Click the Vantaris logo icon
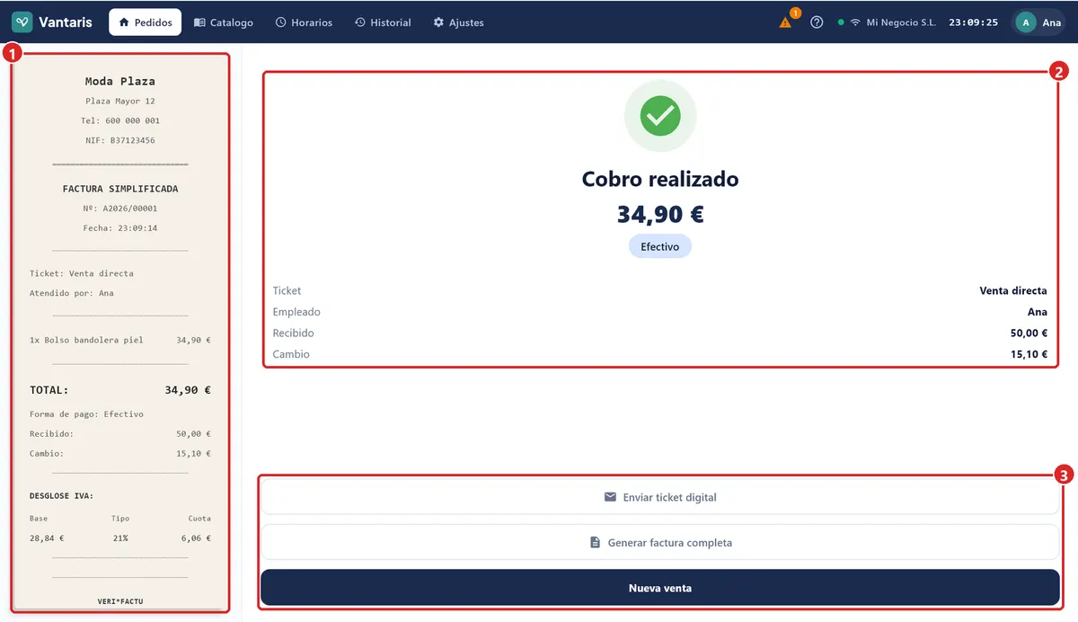Screen dimensions: 1078x622 22,22
